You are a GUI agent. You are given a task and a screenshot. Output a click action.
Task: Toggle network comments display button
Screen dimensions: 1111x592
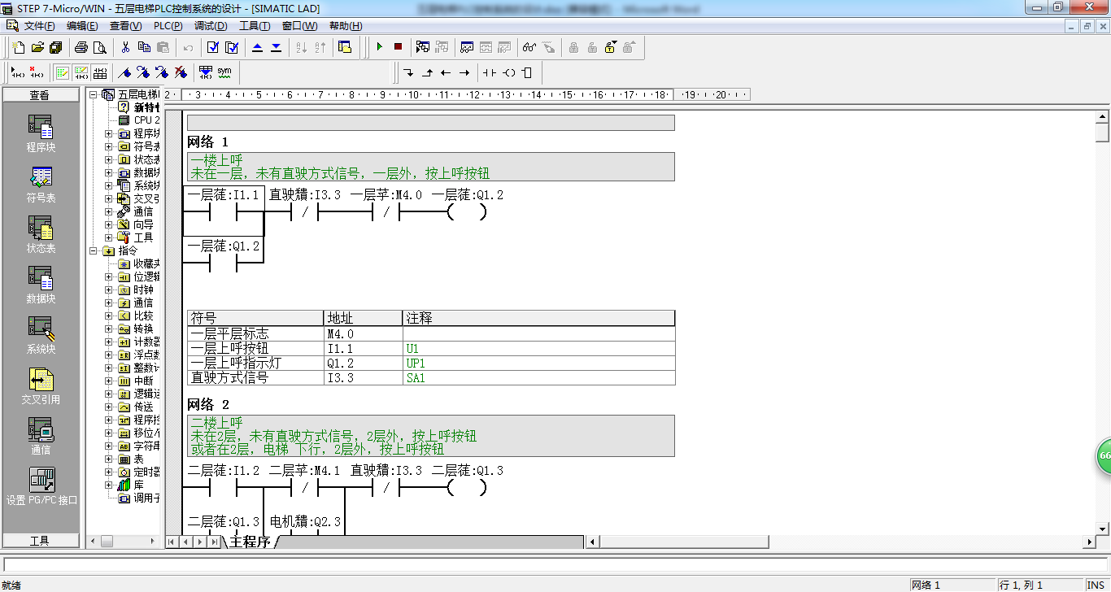(x=81, y=72)
